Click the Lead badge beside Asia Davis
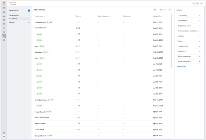Image resolution: width=206 pixels, height=140 pixels. (x=46, y=52)
